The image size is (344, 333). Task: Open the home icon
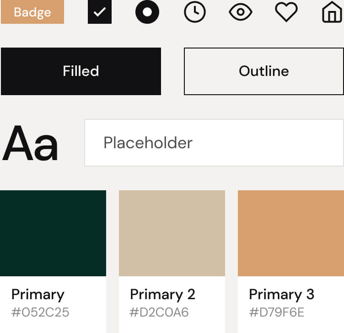[333, 13]
